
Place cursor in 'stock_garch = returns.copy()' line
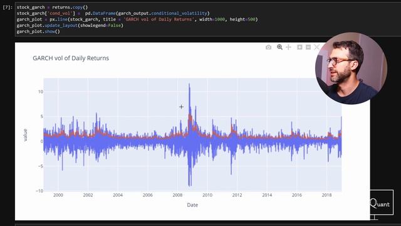[x=52, y=7]
